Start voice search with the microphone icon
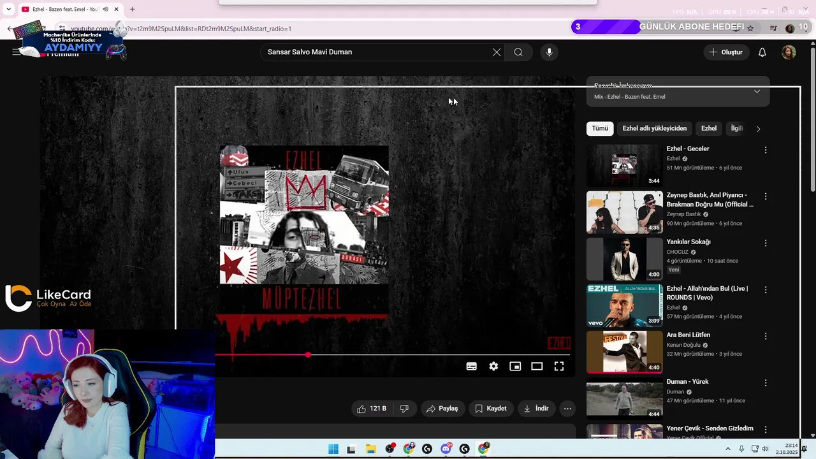 coord(550,52)
